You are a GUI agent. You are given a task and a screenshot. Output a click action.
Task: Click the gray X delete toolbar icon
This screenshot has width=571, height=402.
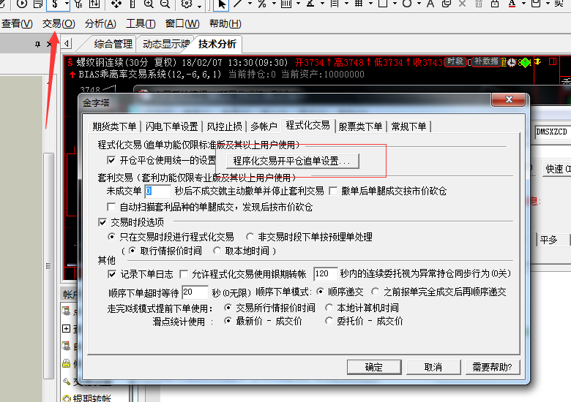(462, 4)
